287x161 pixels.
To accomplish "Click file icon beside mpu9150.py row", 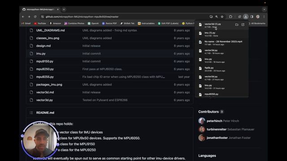I will coord(31,61).
